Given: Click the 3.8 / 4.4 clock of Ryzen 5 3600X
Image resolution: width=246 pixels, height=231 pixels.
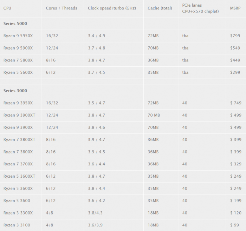Looking at the screenshot, I should coord(97,189).
